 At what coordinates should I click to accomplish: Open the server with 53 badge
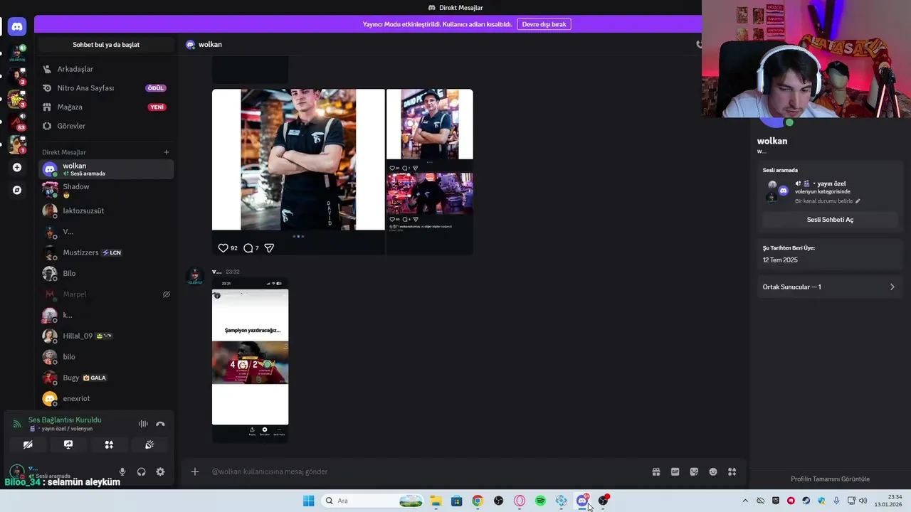pos(17,122)
